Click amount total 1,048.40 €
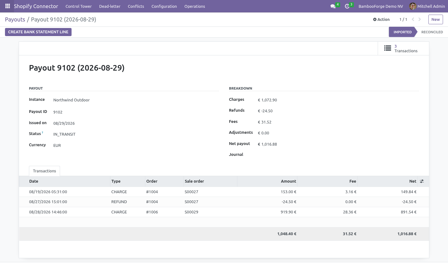The image size is (448, 280). [x=287, y=234]
